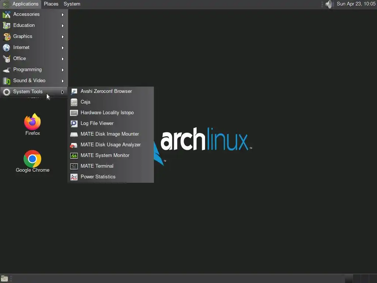The image size is (377, 283).
Task: Click the Firefox label text
Action: [x=33, y=133]
